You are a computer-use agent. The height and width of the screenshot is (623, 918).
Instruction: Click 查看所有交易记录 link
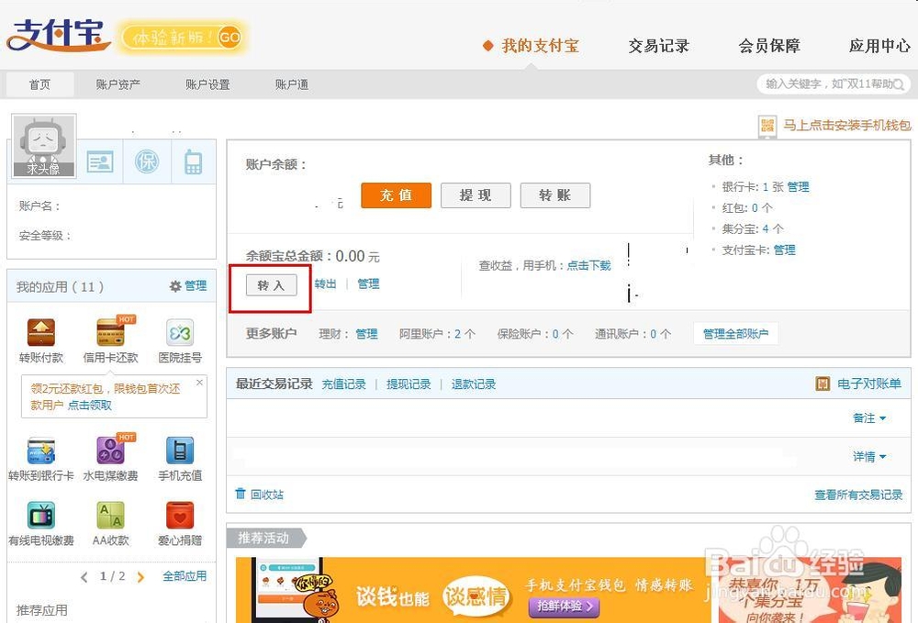pos(858,495)
